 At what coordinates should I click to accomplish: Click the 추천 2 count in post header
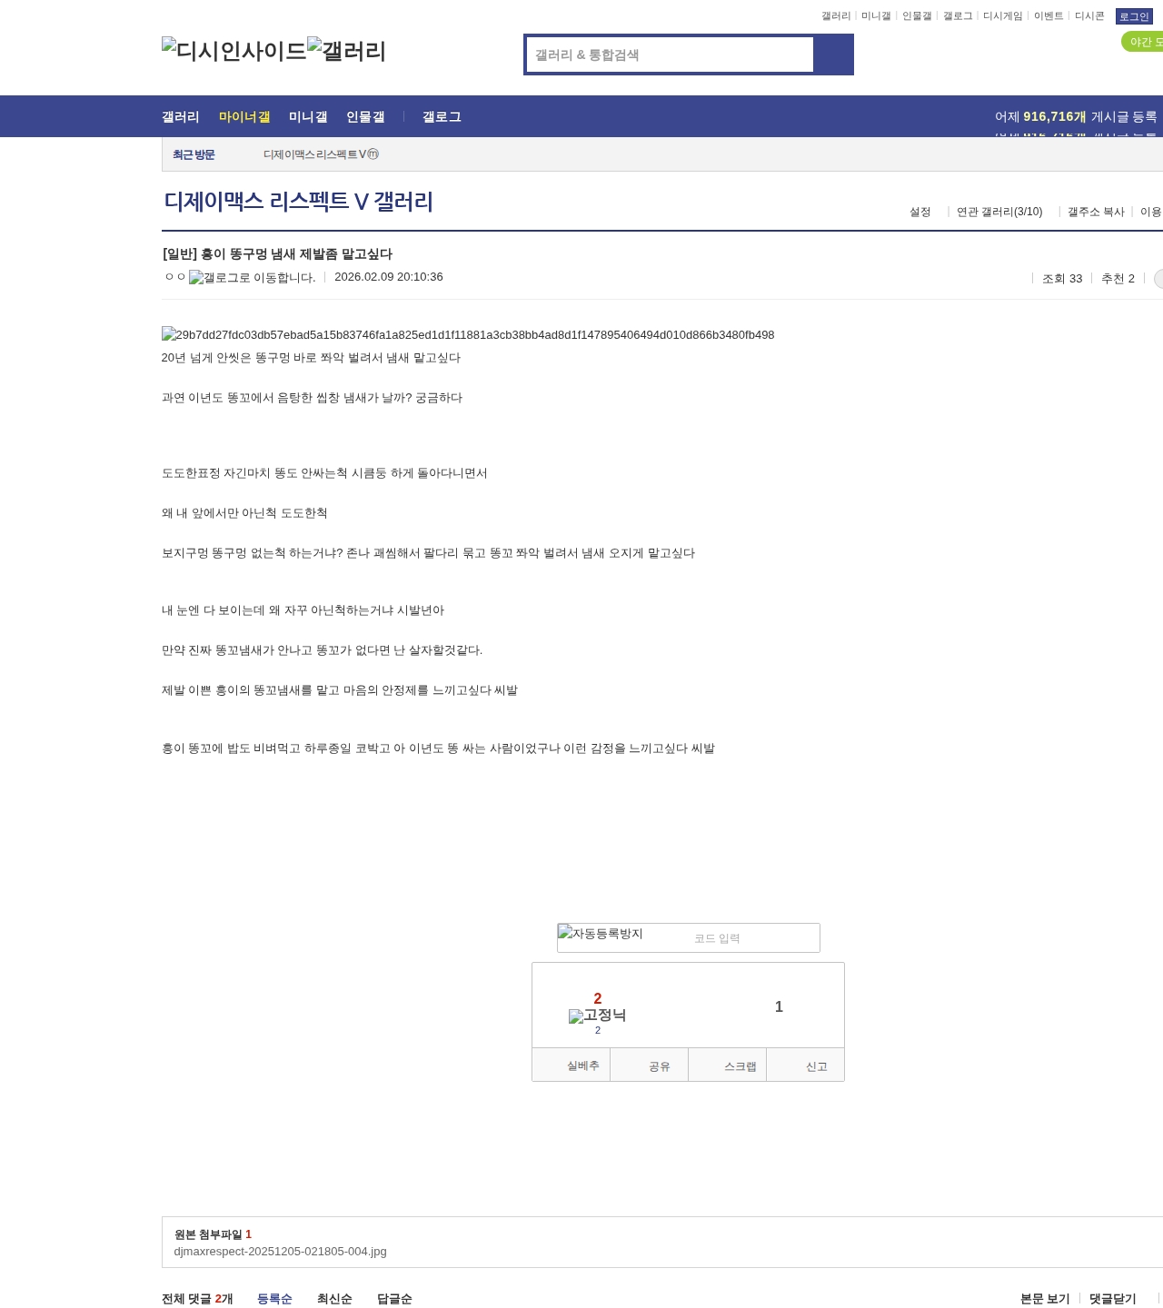1118,279
